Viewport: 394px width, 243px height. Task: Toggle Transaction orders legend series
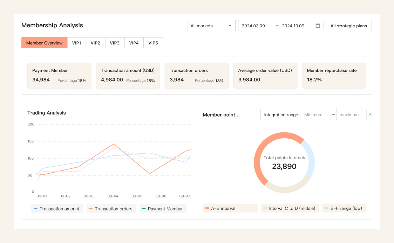pyautogui.click(x=111, y=209)
